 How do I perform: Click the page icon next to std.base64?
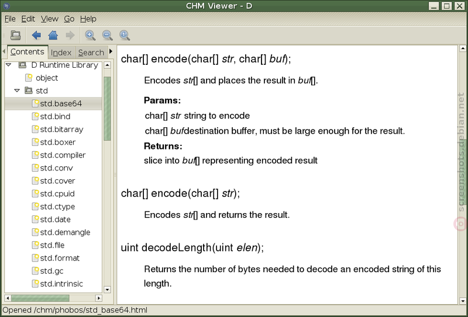point(35,103)
